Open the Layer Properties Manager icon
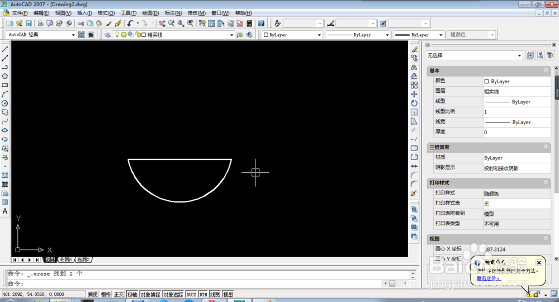 [107, 35]
